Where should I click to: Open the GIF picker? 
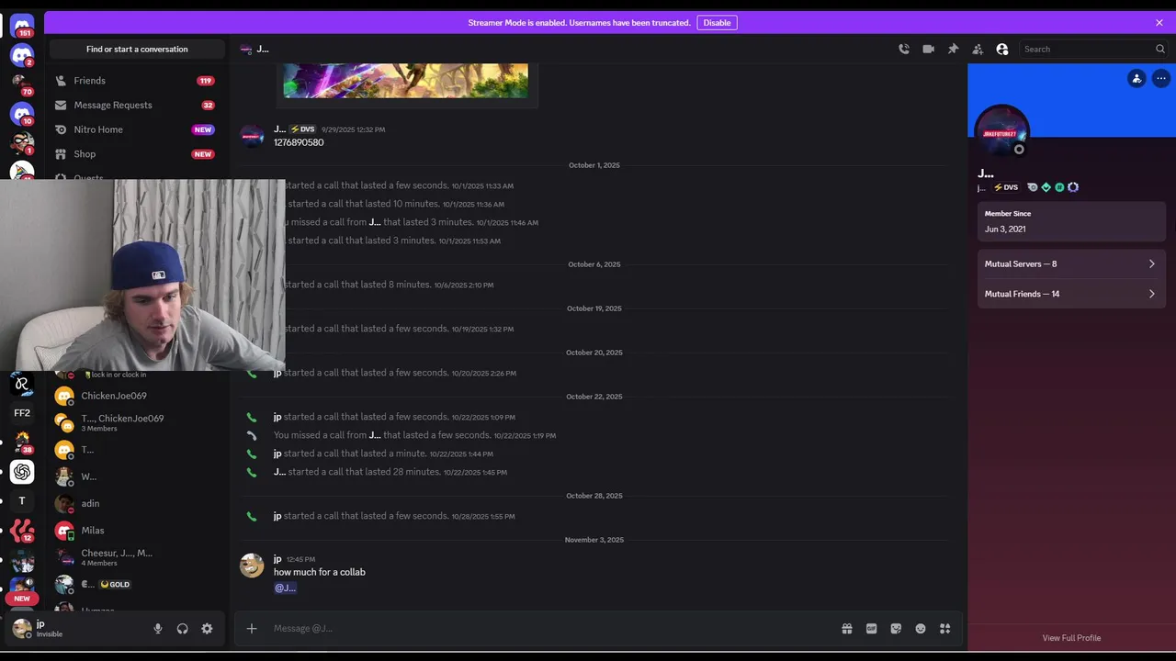[871, 629]
